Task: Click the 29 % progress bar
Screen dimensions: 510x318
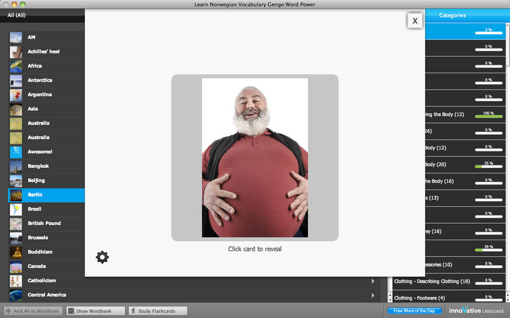Action: (x=488, y=250)
